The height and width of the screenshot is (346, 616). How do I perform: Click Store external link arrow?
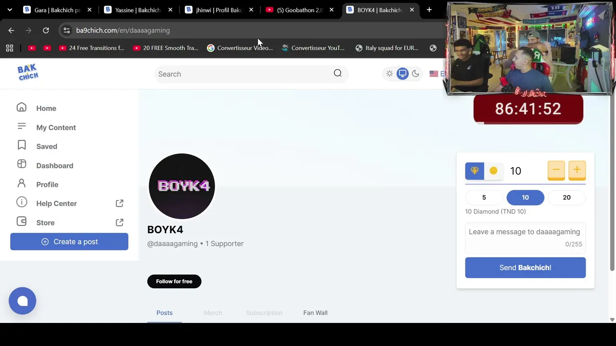(119, 222)
